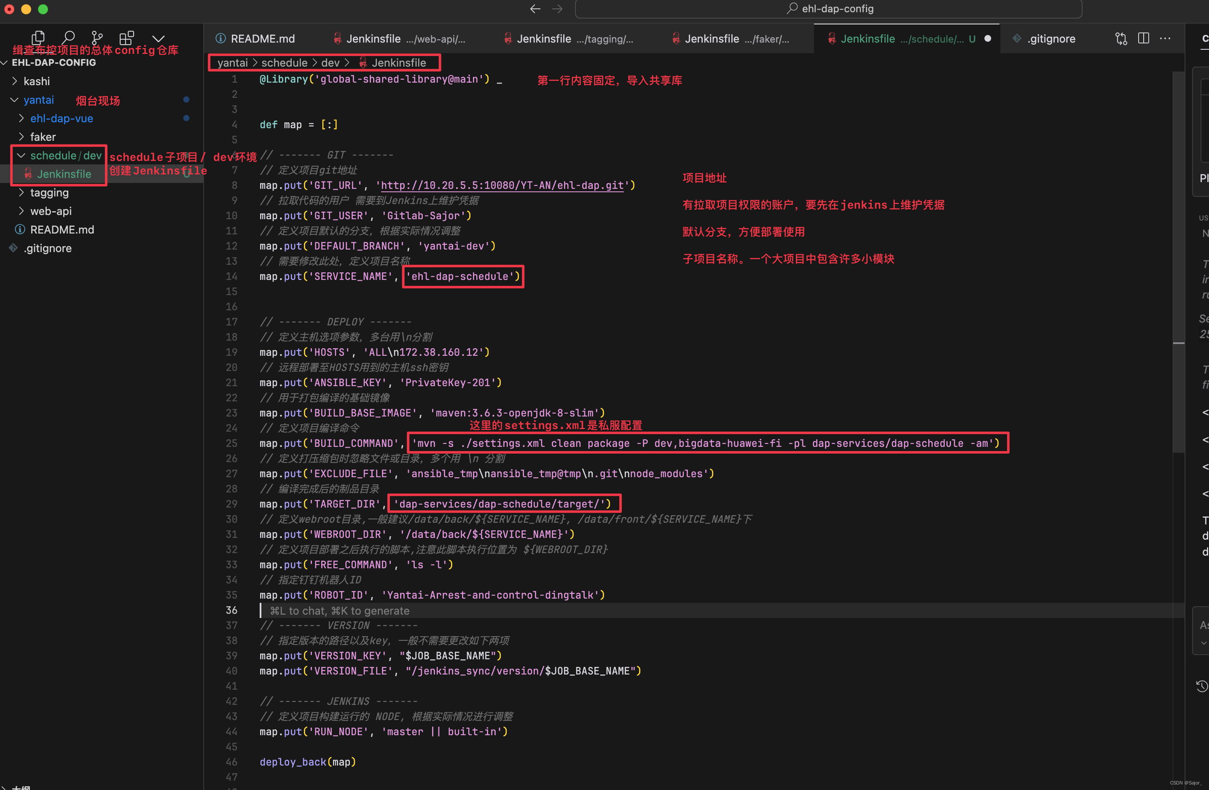Switch to the .gitignore tab
This screenshot has height=790, width=1209.
coord(1050,39)
